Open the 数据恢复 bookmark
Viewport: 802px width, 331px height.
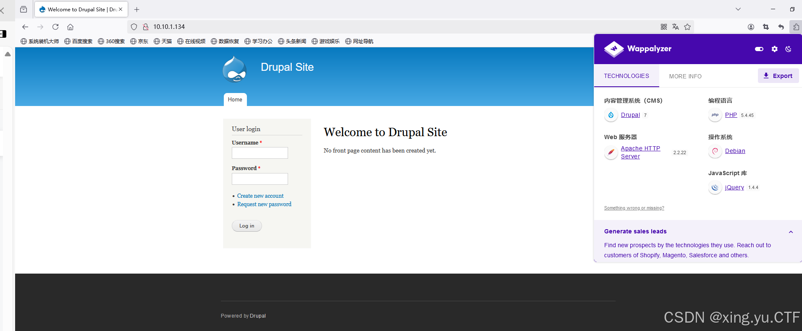[x=225, y=41]
